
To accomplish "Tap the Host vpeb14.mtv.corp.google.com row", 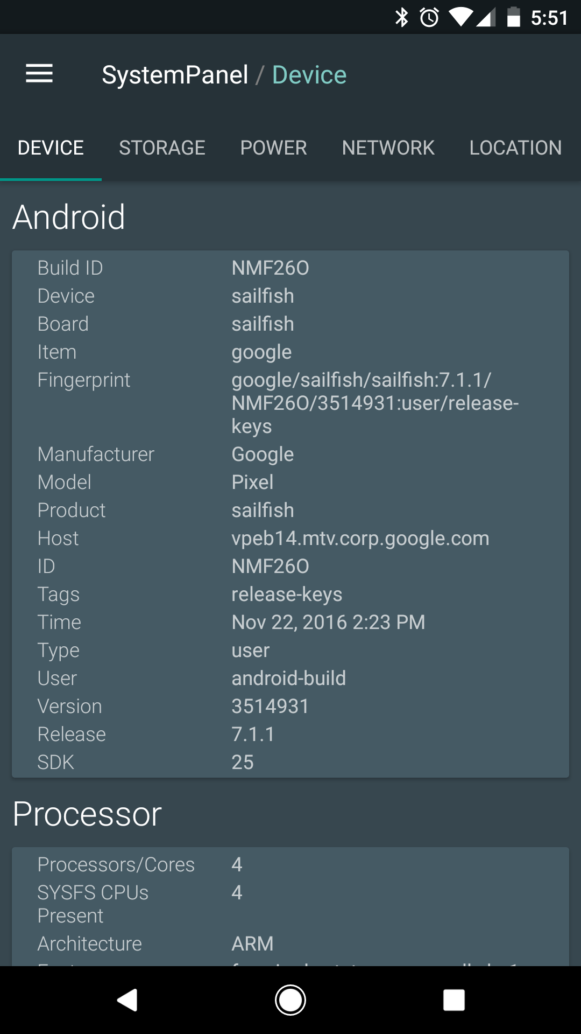I will pyautogui.click(x=290, y=538).
